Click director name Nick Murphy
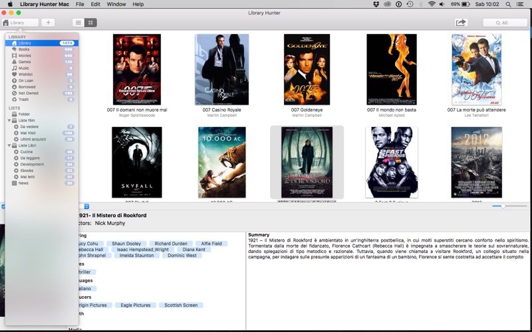Viewport: 532px width, 332px height. tap(110, 223)
